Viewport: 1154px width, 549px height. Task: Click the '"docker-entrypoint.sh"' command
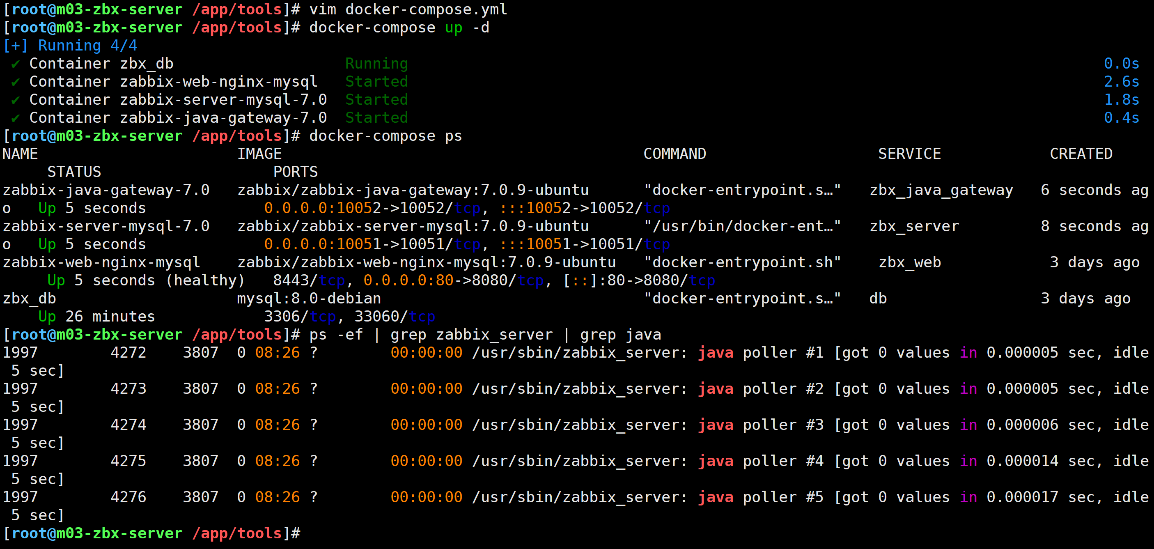[742, 262]
